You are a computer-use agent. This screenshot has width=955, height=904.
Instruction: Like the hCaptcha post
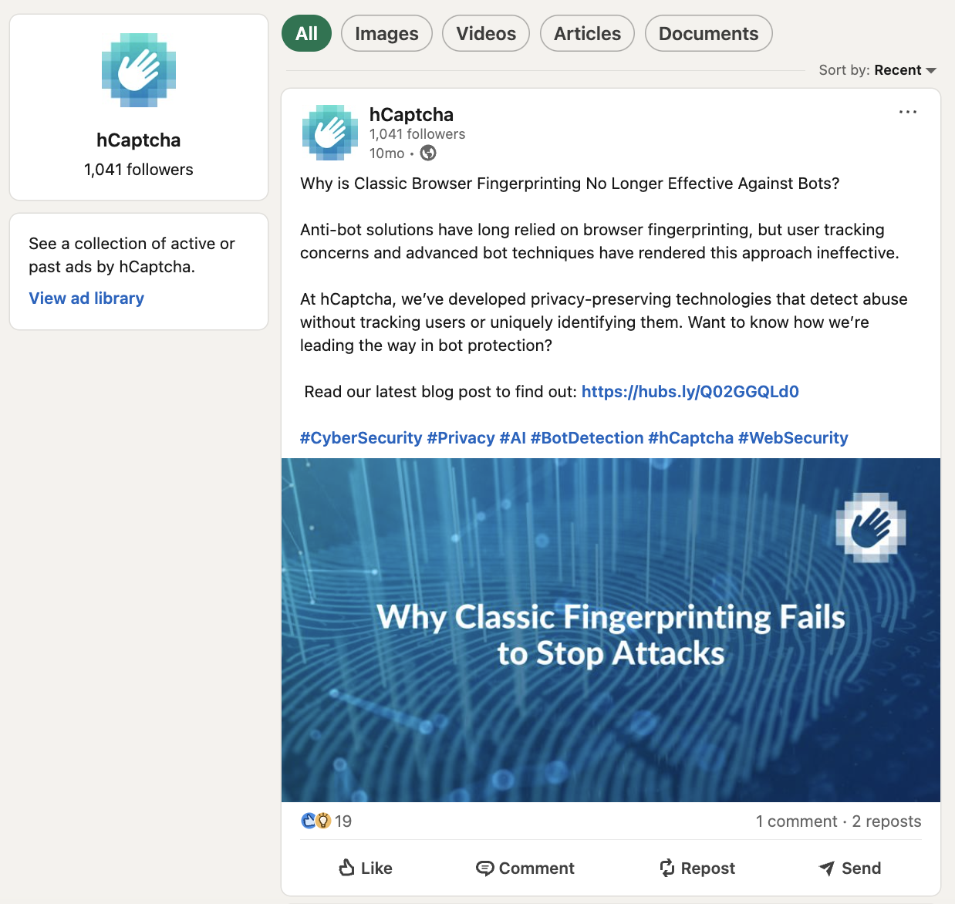(x=366, y=869)
